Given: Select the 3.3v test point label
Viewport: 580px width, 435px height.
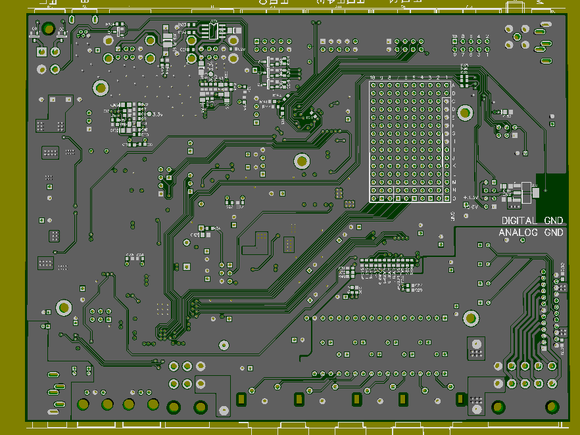Looking at the screenshot, I should [156, 114].
